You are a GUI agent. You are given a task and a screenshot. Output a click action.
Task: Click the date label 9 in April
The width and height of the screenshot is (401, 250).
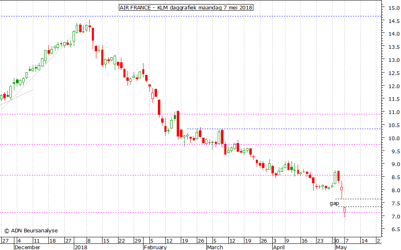pyautogui.click(x=287, y=241)
